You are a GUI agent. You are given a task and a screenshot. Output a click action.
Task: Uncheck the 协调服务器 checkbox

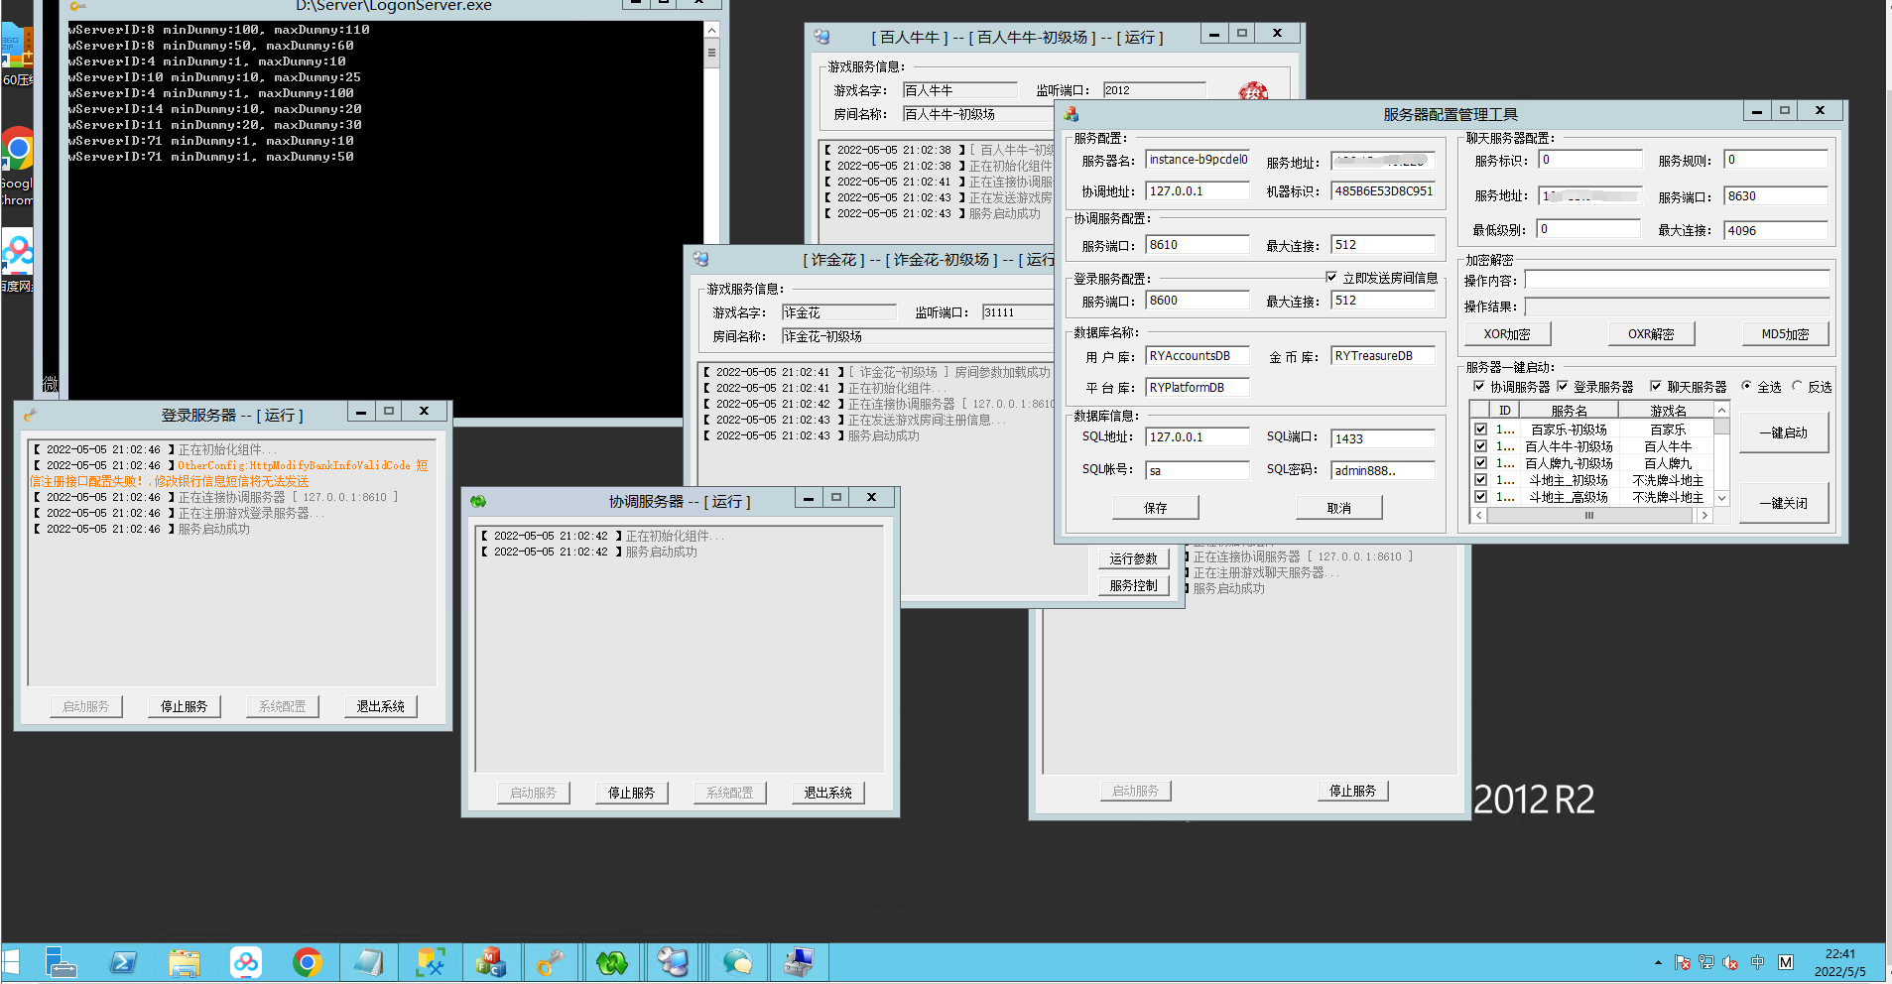tap(1479, 387)
